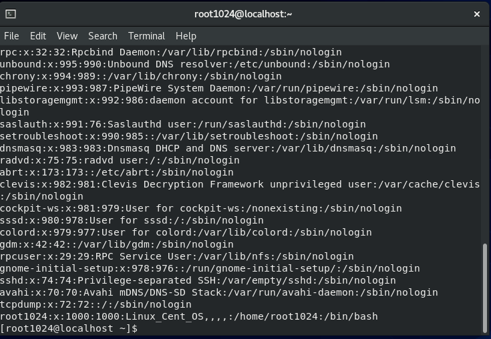Click the gnome-initial-setup account line
Screen dimensions: 491x339
click(x=210, y=268)
